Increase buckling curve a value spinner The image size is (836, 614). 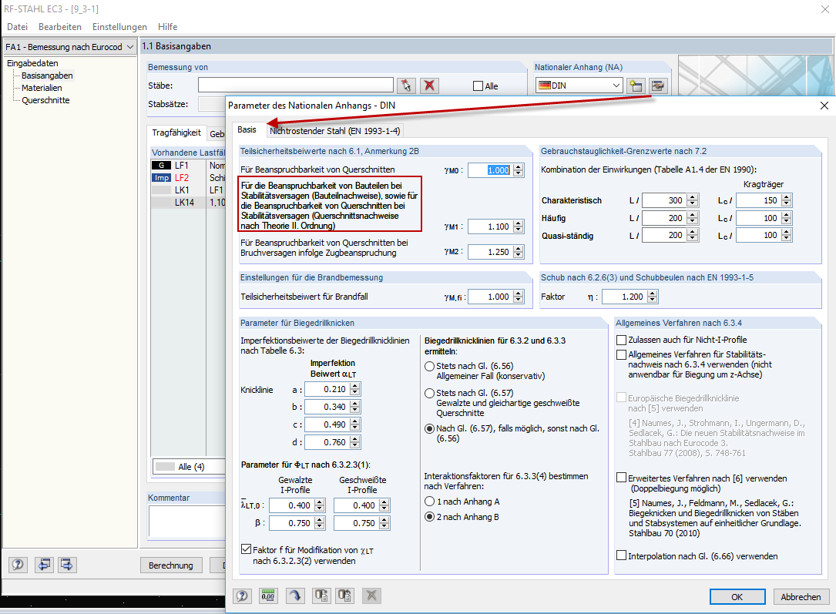355,386
